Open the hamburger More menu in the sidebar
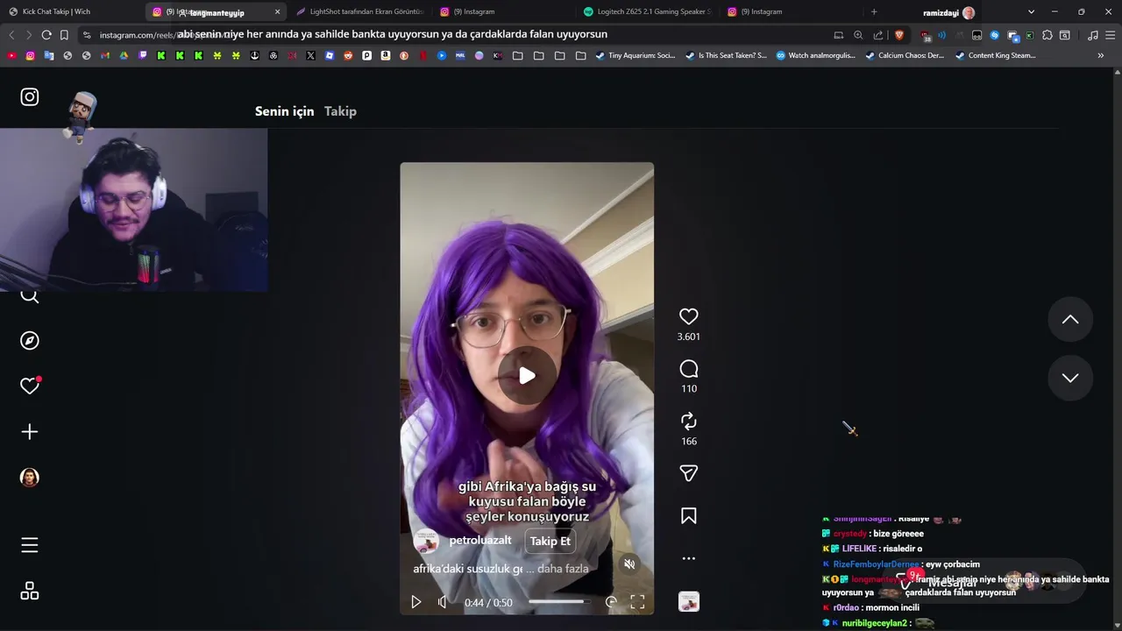1122x631 pixels. (x=30, y=545)
